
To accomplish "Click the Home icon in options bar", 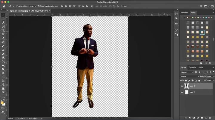I will tap(4, 6).
